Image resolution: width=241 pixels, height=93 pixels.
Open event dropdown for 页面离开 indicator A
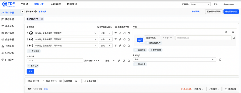[66, 33]
